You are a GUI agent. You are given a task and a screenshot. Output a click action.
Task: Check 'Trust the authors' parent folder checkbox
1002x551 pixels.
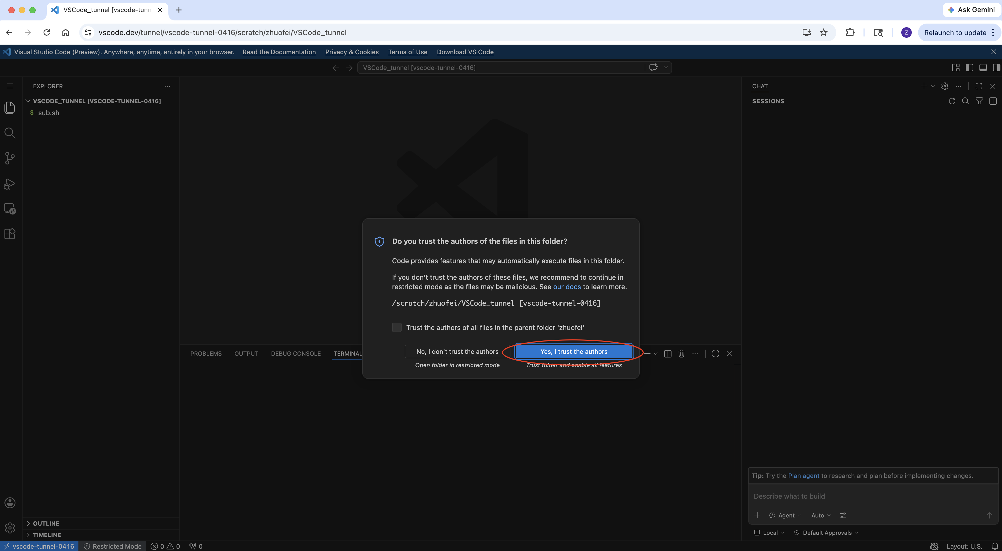[x=396, y=327]
